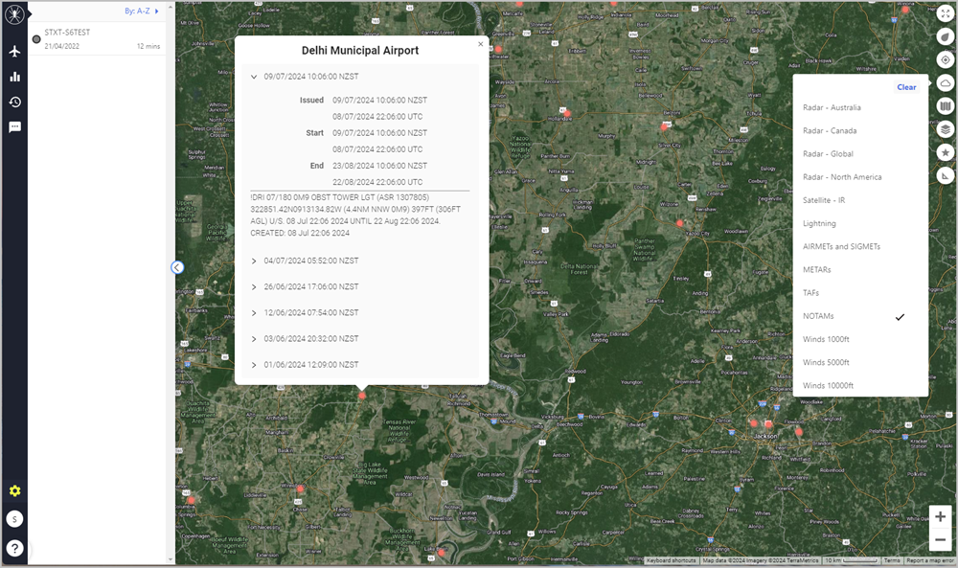Open the aircraft list via airplane icon
The image size is (958, 568).
coord(14,52)
